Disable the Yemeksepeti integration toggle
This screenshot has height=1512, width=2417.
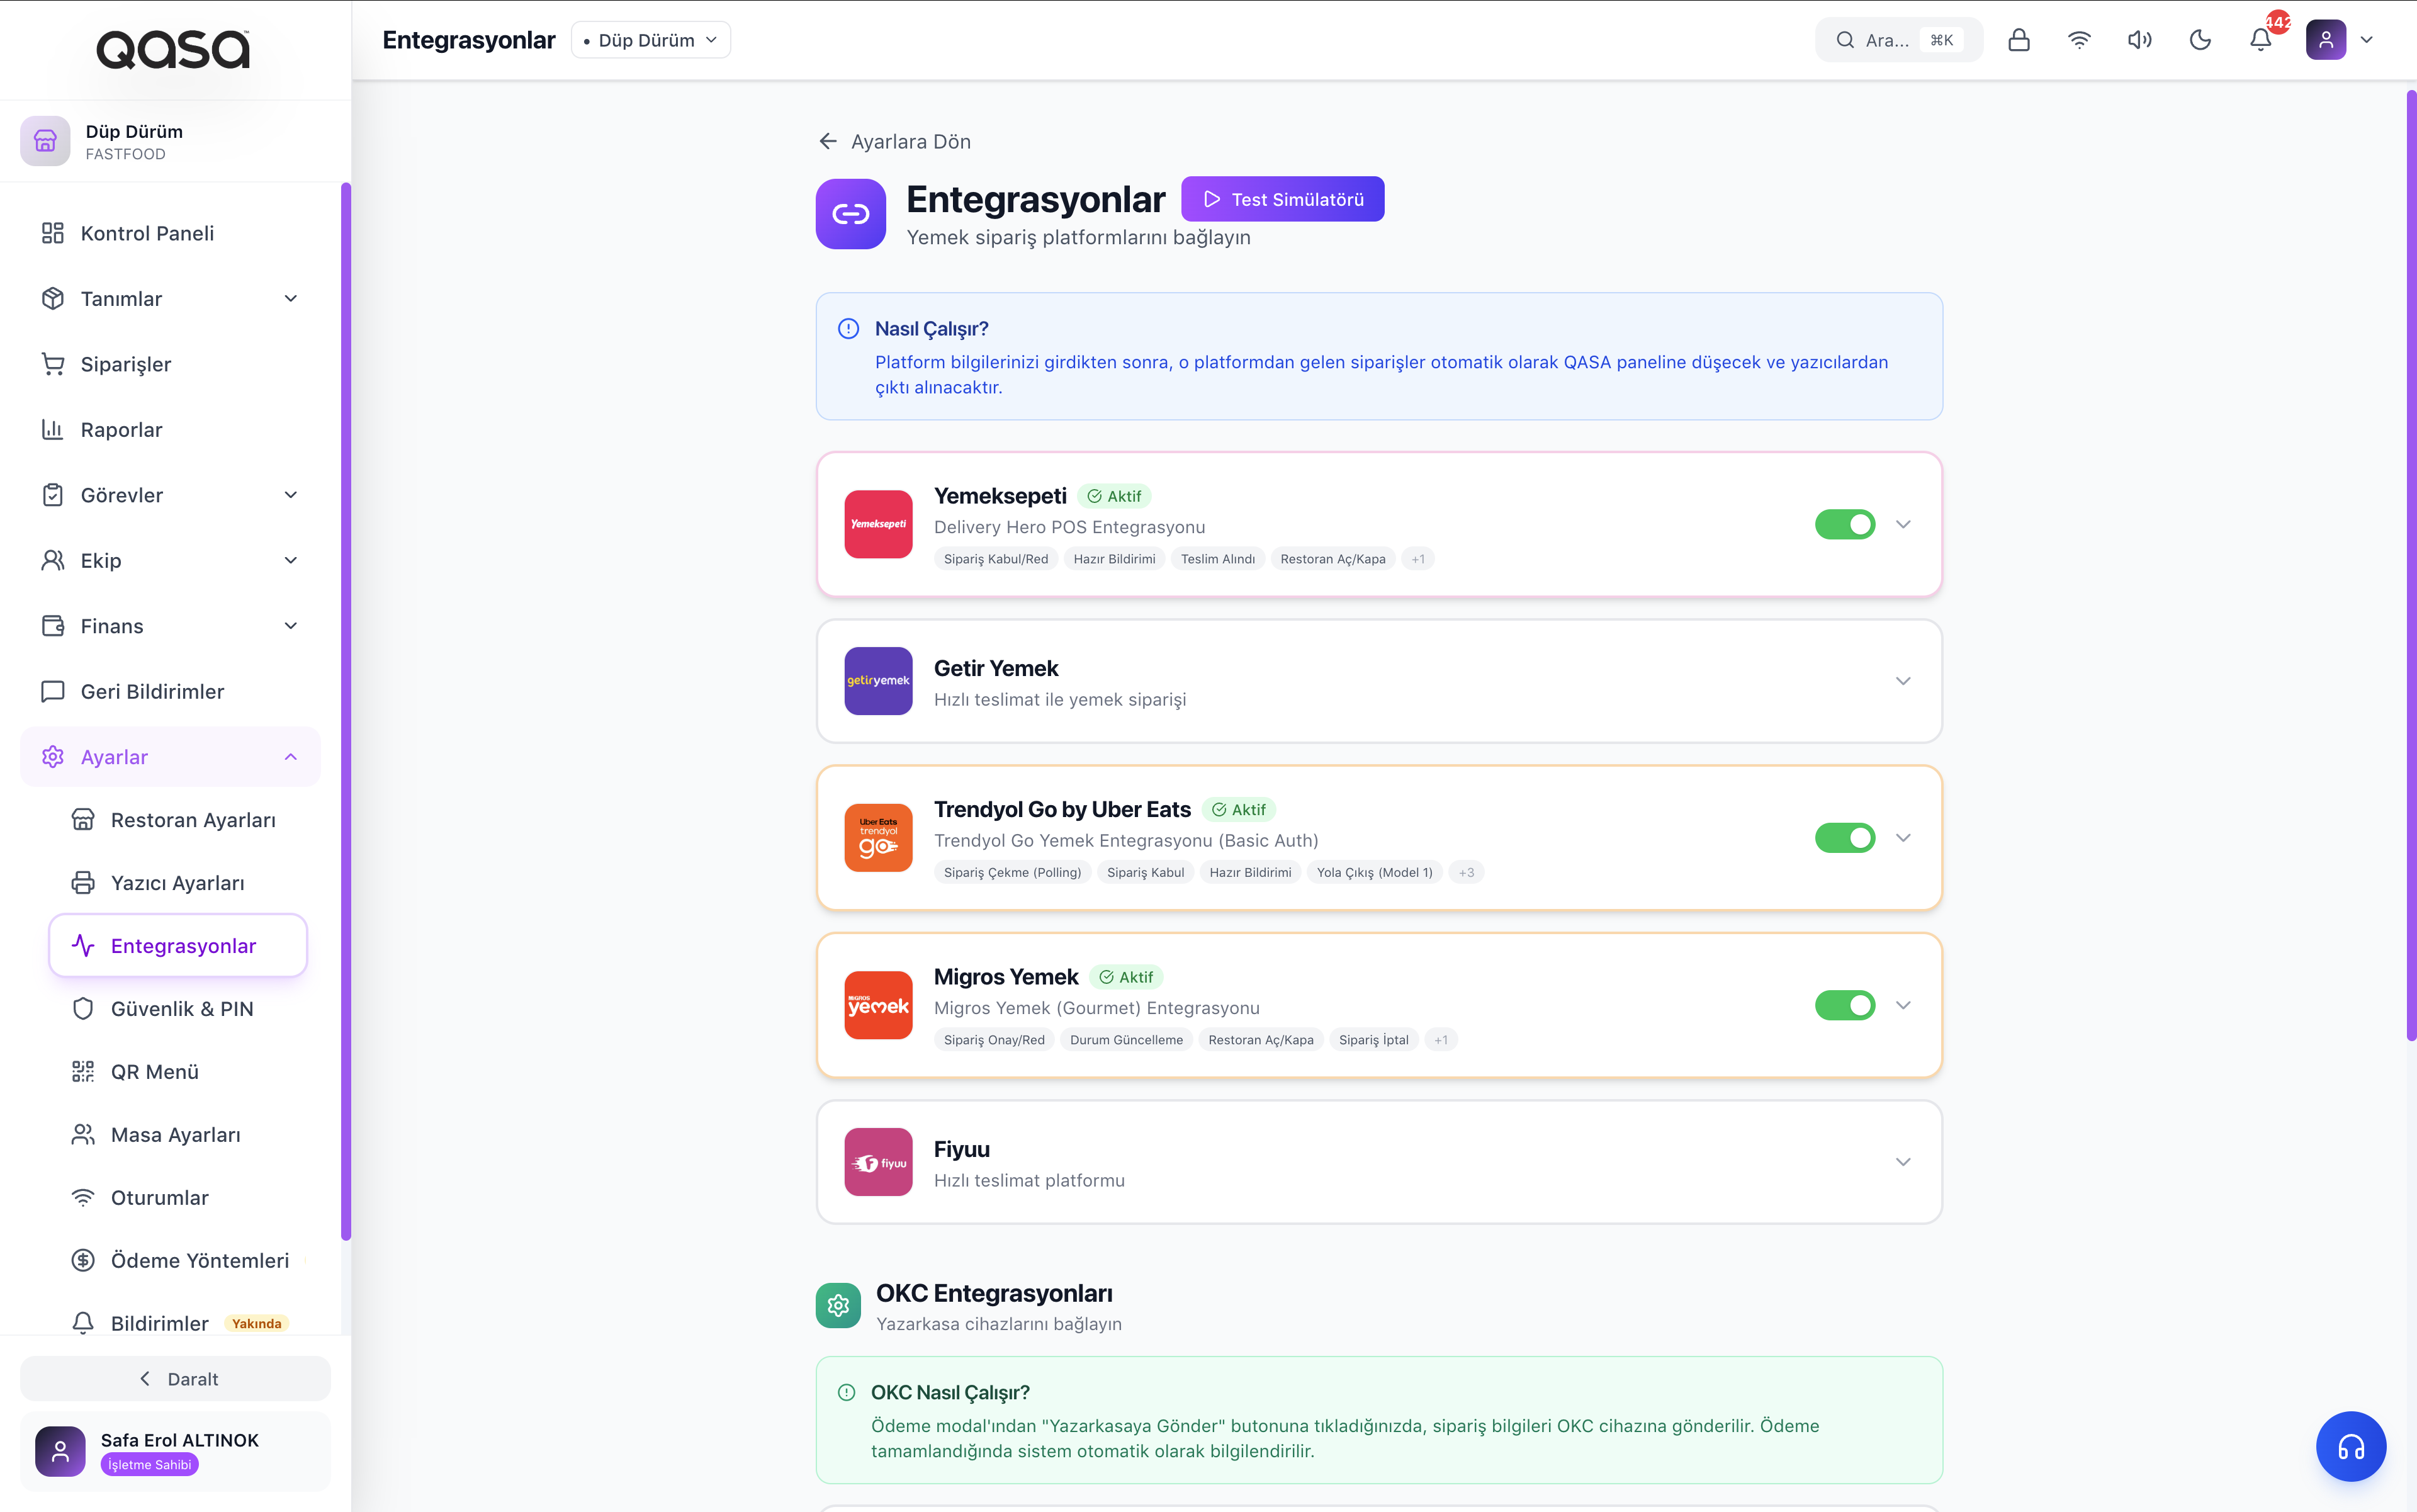click(1845, 524)
